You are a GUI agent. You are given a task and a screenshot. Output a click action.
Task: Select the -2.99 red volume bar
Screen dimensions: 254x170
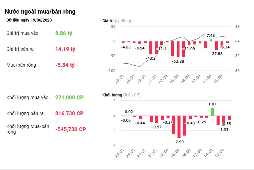pos(179,127)
